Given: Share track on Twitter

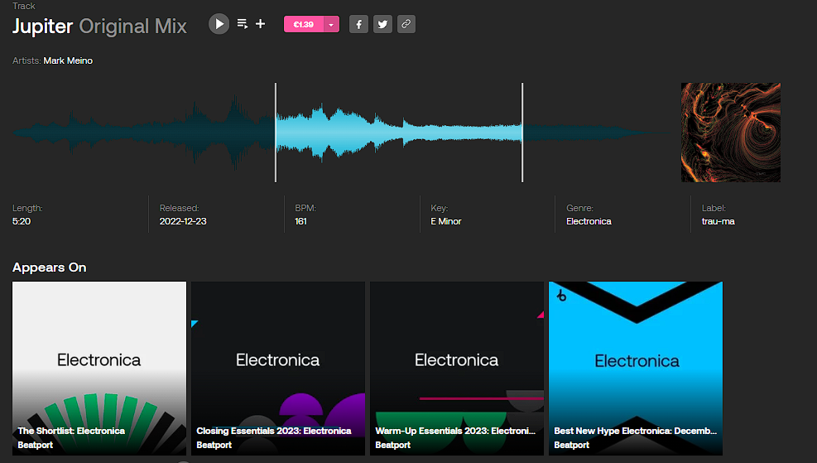Looking at the screenshot, I should tap(382, 25).
